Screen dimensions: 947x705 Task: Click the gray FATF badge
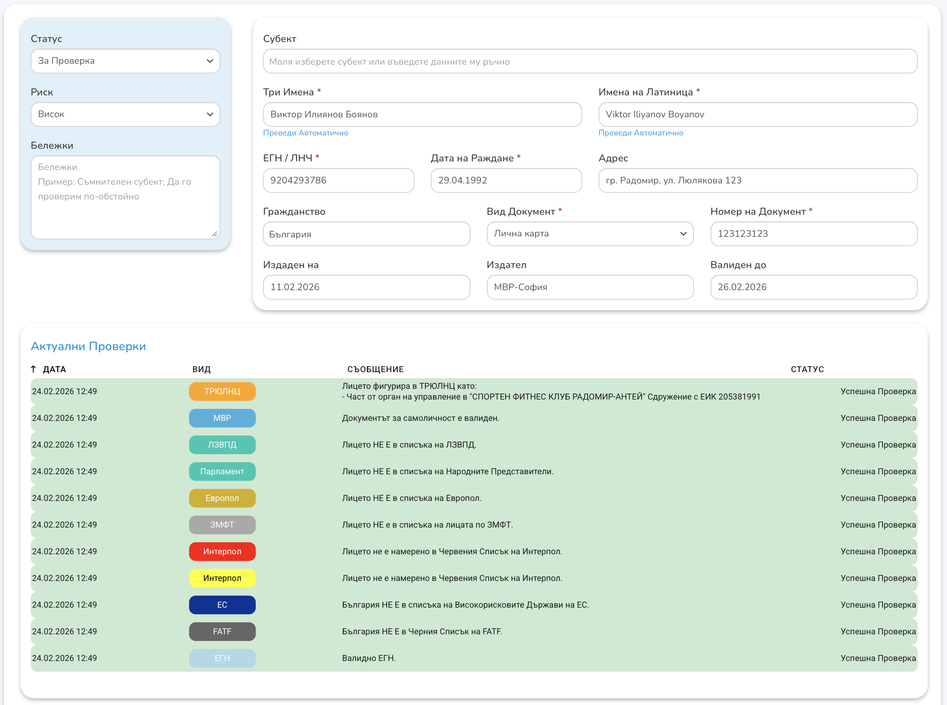(x=222, y=631)
